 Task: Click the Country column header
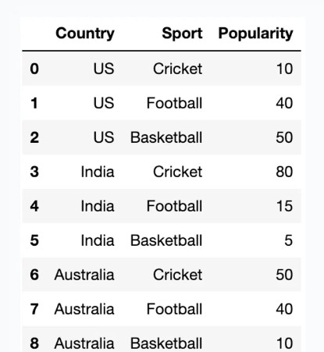85,34
